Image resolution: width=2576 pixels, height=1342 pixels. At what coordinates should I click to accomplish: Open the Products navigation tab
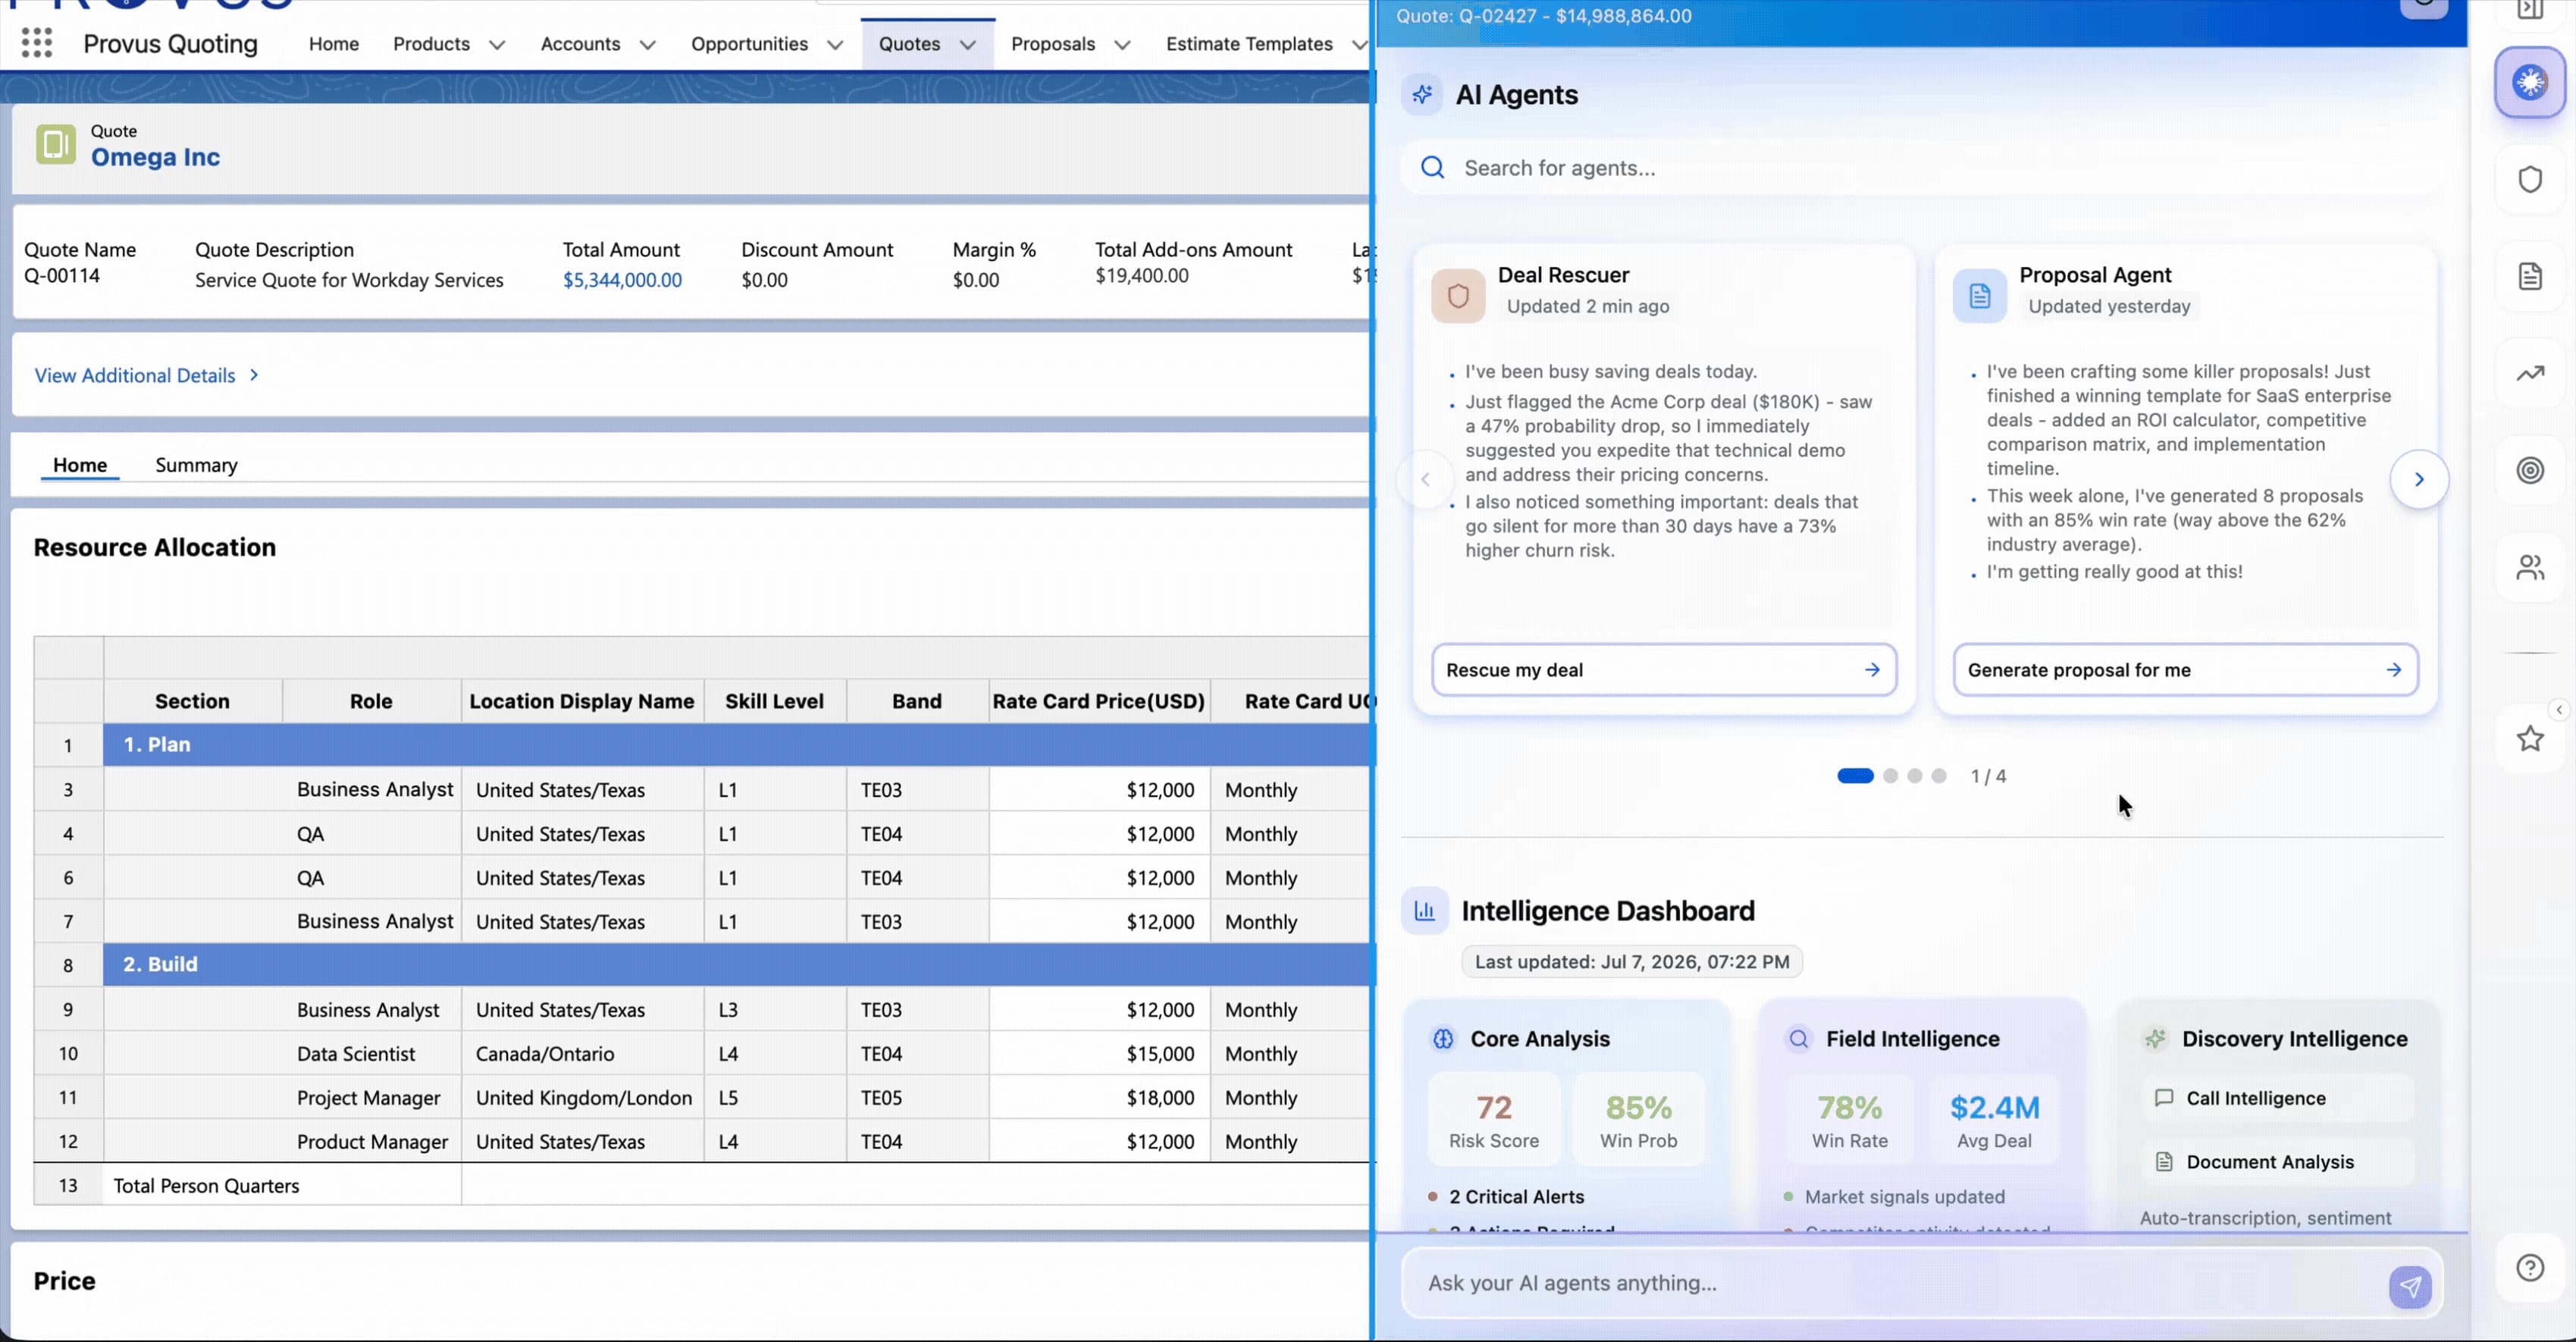431,44
